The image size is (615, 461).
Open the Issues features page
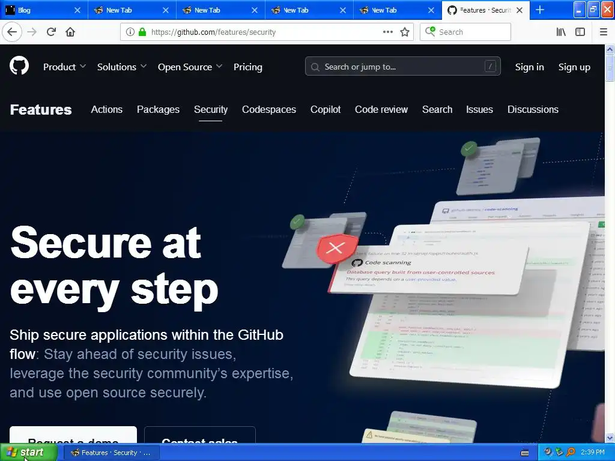479,109
